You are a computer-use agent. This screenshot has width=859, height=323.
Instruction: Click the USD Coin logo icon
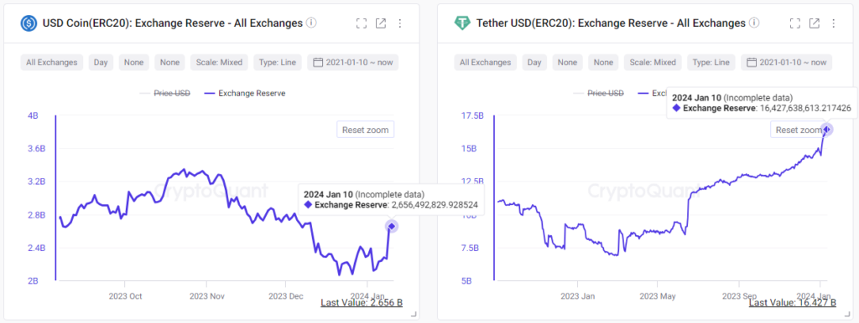point(29,23)
